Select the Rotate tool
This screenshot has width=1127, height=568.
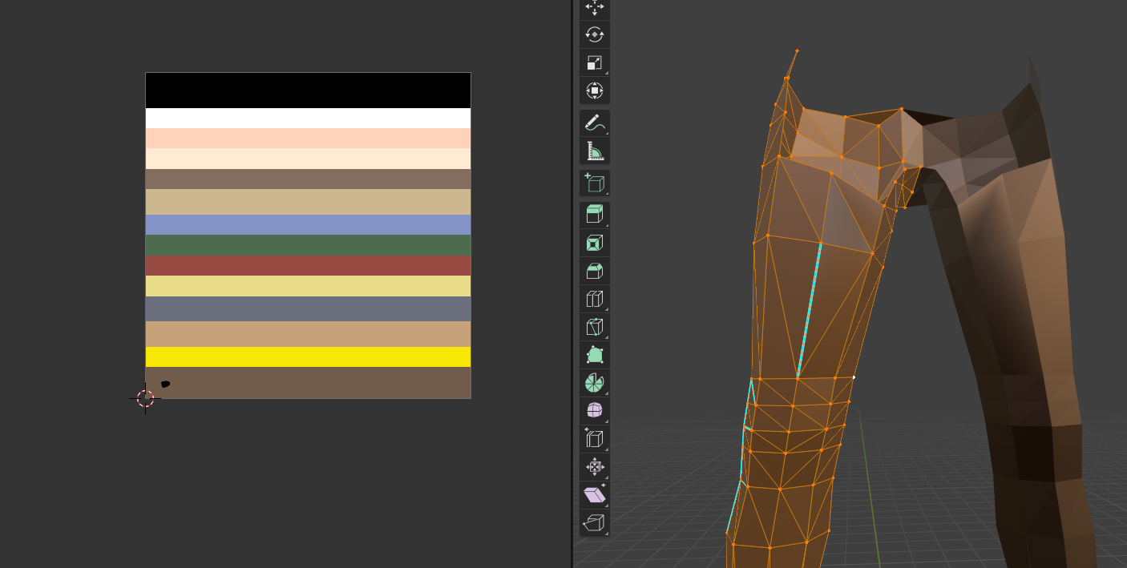[594, 34]
